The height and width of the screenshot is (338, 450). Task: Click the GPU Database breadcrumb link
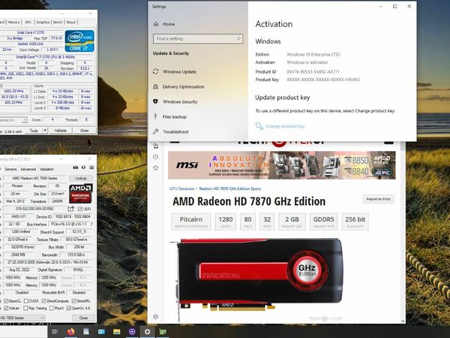pyautogui.click(x=181, y=189)
